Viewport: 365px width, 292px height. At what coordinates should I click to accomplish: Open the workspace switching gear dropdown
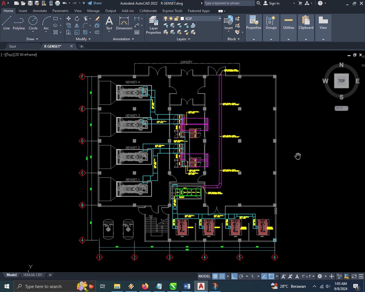322,276
